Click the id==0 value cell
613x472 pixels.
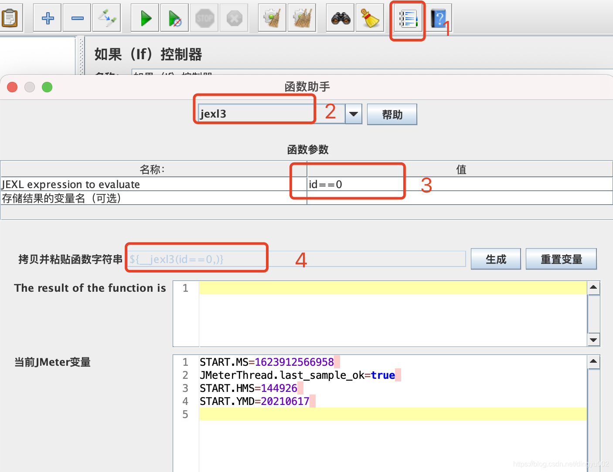coord(460,184)
